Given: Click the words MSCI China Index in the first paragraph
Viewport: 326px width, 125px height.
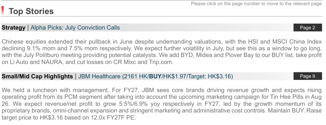Looking at the screenshot, I should pos(297,42).
